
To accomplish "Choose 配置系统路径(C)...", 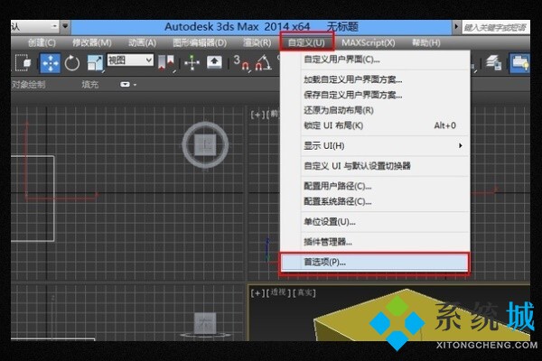I will pos(375,201).
